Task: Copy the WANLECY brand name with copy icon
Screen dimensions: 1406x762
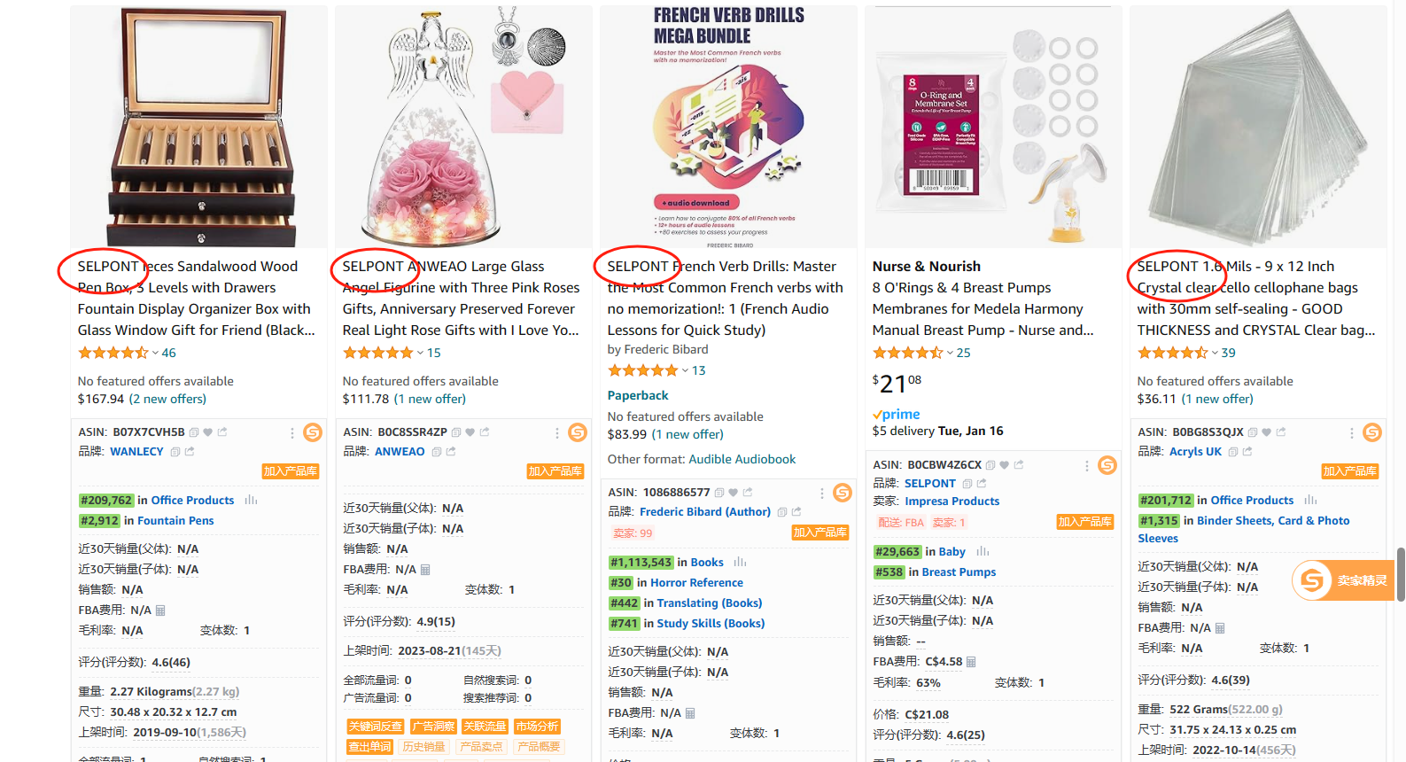Action: [175, 452]
